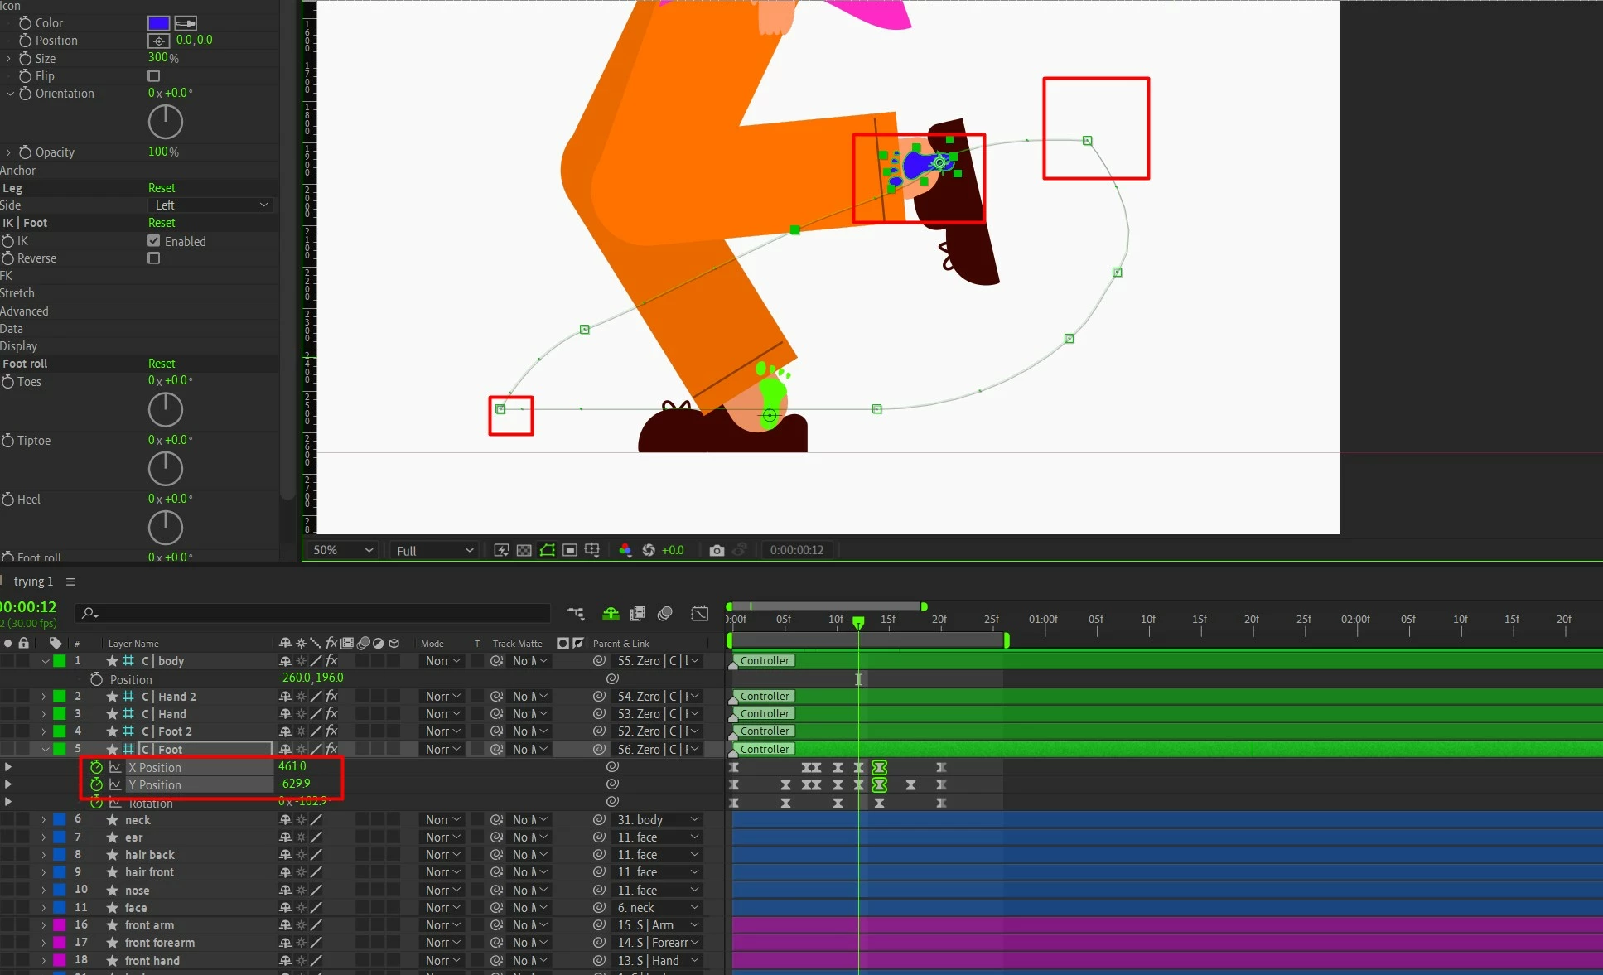This screenshot has height=975, width=1603.
Task: Select the trying 1 timeline tab
Action: [x=33, y=582]
